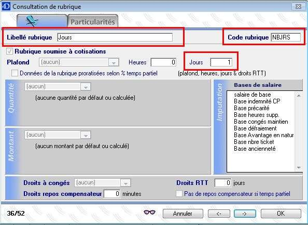Expand the Quantité dropdown list

coord(86,87)
